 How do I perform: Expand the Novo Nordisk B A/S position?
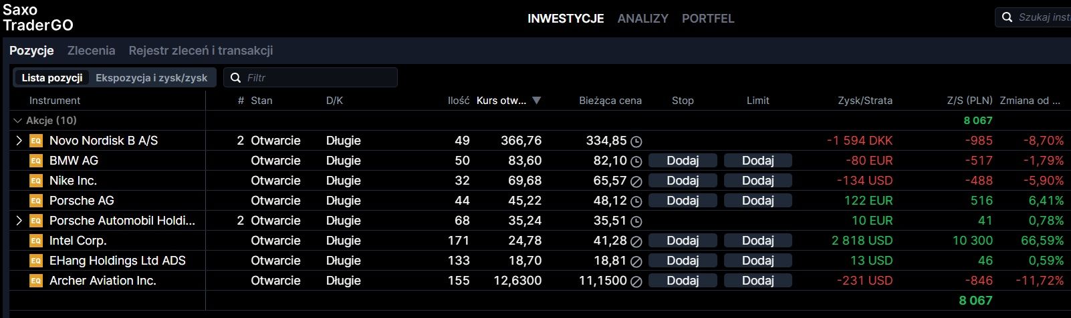(x=19, y=141)
